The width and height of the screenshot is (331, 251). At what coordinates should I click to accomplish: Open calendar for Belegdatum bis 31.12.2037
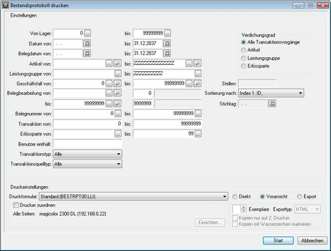coord(167,53)
